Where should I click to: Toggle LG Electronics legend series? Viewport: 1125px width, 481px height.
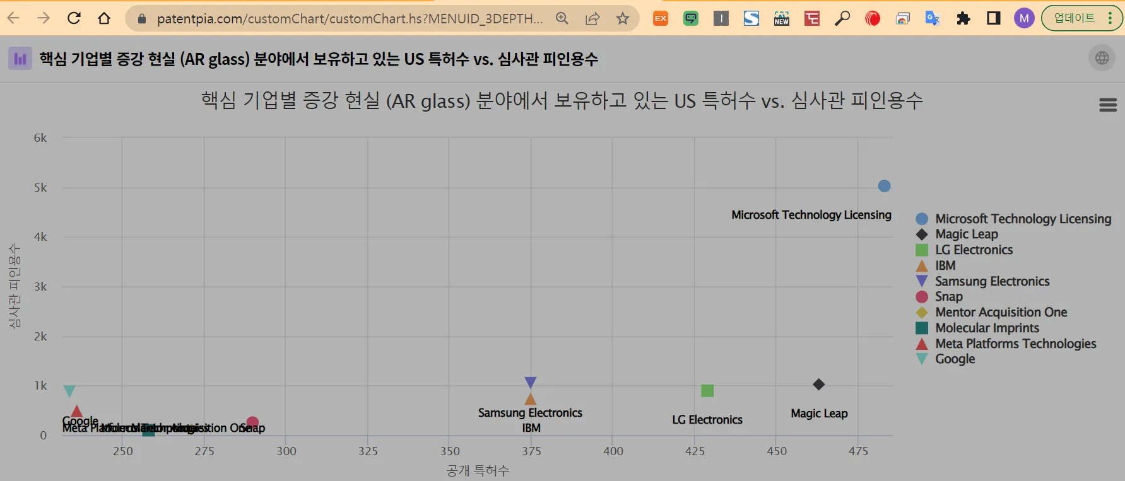(x=964, y=250)
